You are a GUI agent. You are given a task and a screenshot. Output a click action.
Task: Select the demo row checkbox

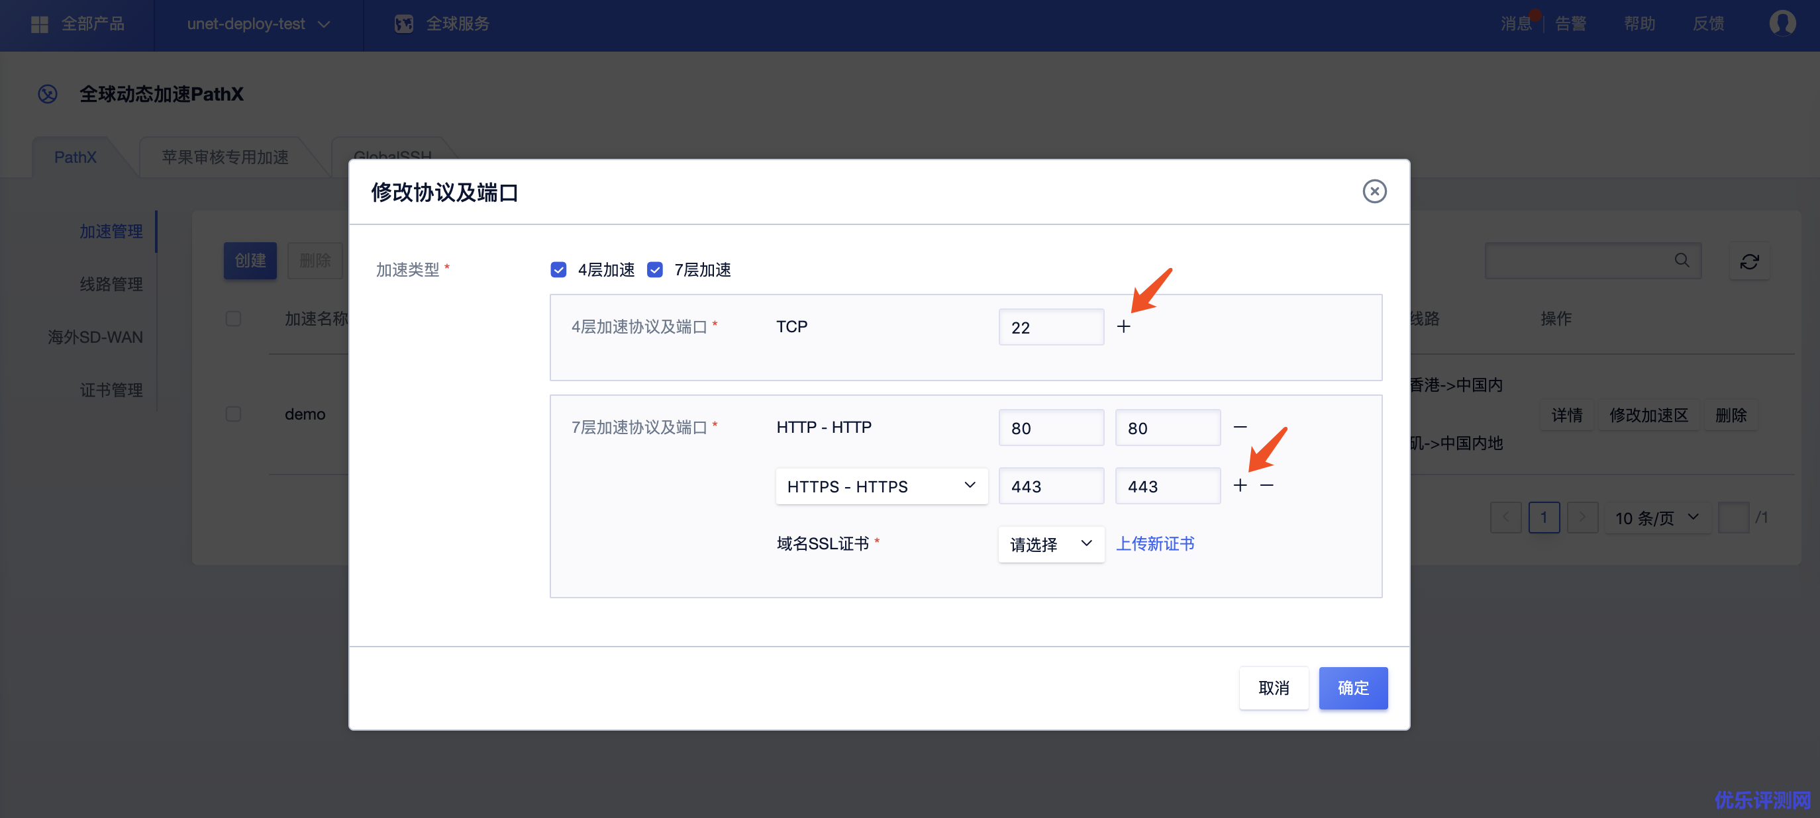click(233, 414)
